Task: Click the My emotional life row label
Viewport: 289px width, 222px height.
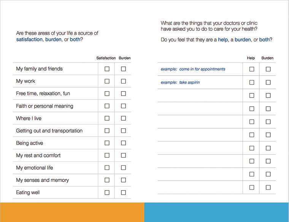Action: point(35,168)
